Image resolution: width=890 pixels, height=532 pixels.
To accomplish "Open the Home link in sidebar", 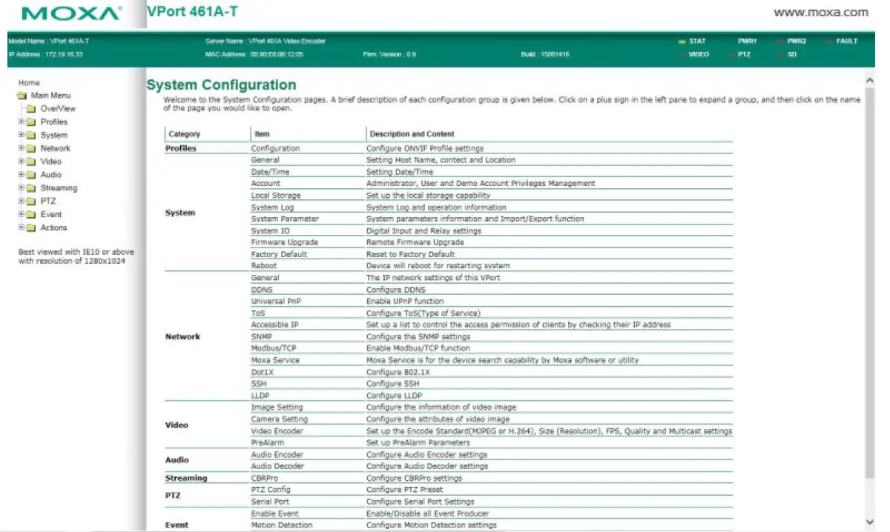I will coord(29,83).
